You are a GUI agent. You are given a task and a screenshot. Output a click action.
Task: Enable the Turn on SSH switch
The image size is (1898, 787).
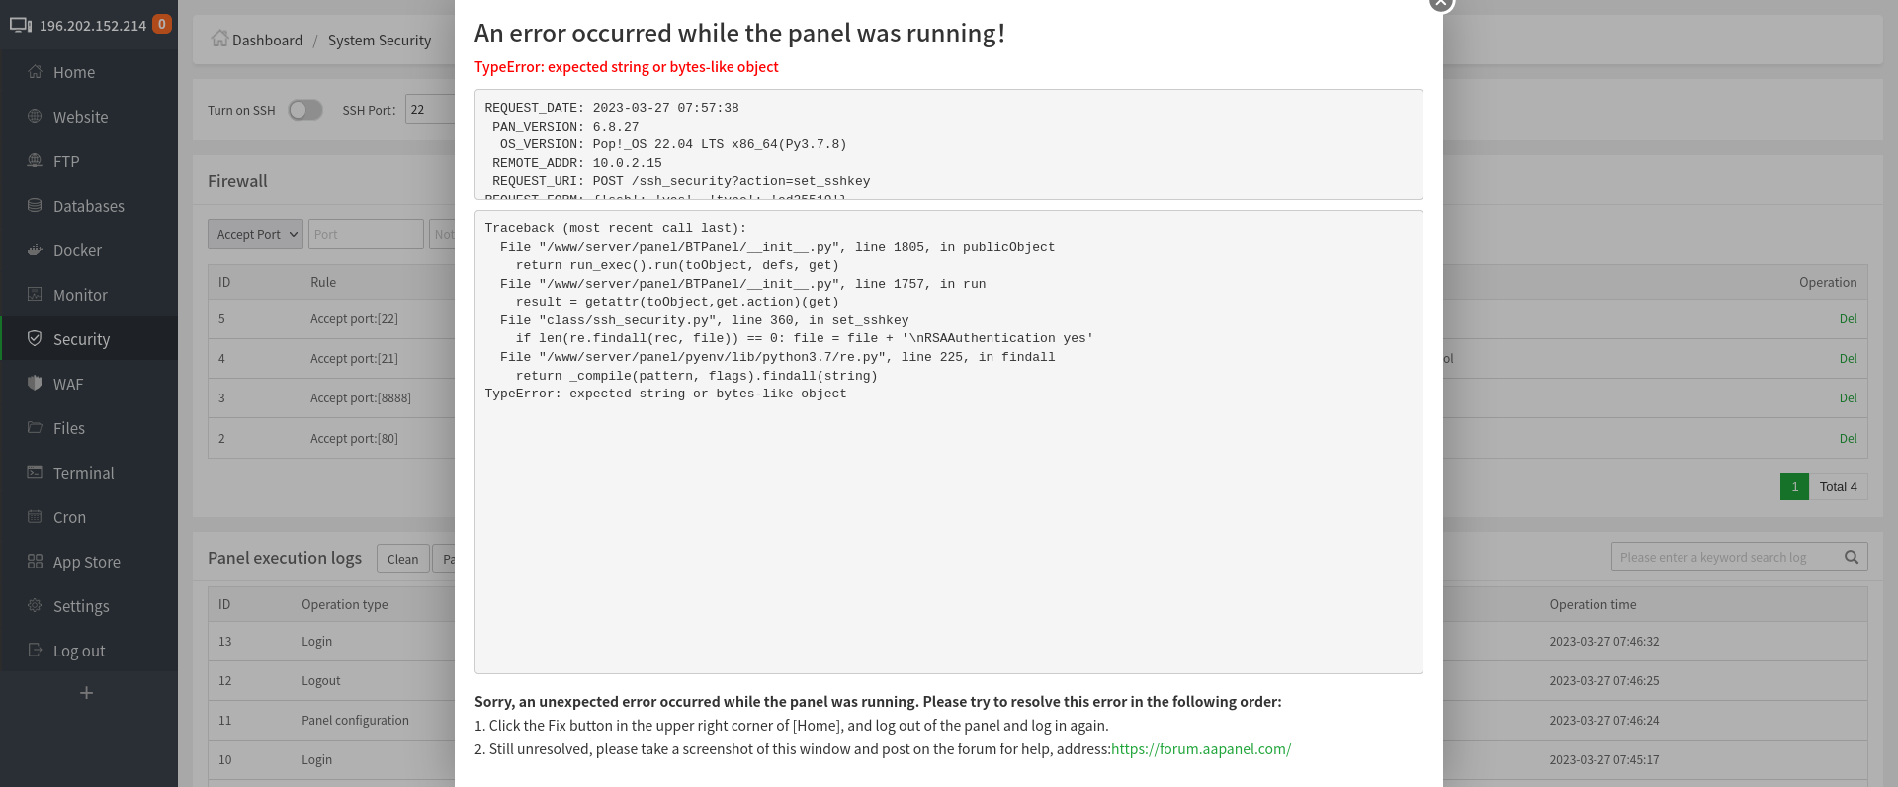point(305,110)
